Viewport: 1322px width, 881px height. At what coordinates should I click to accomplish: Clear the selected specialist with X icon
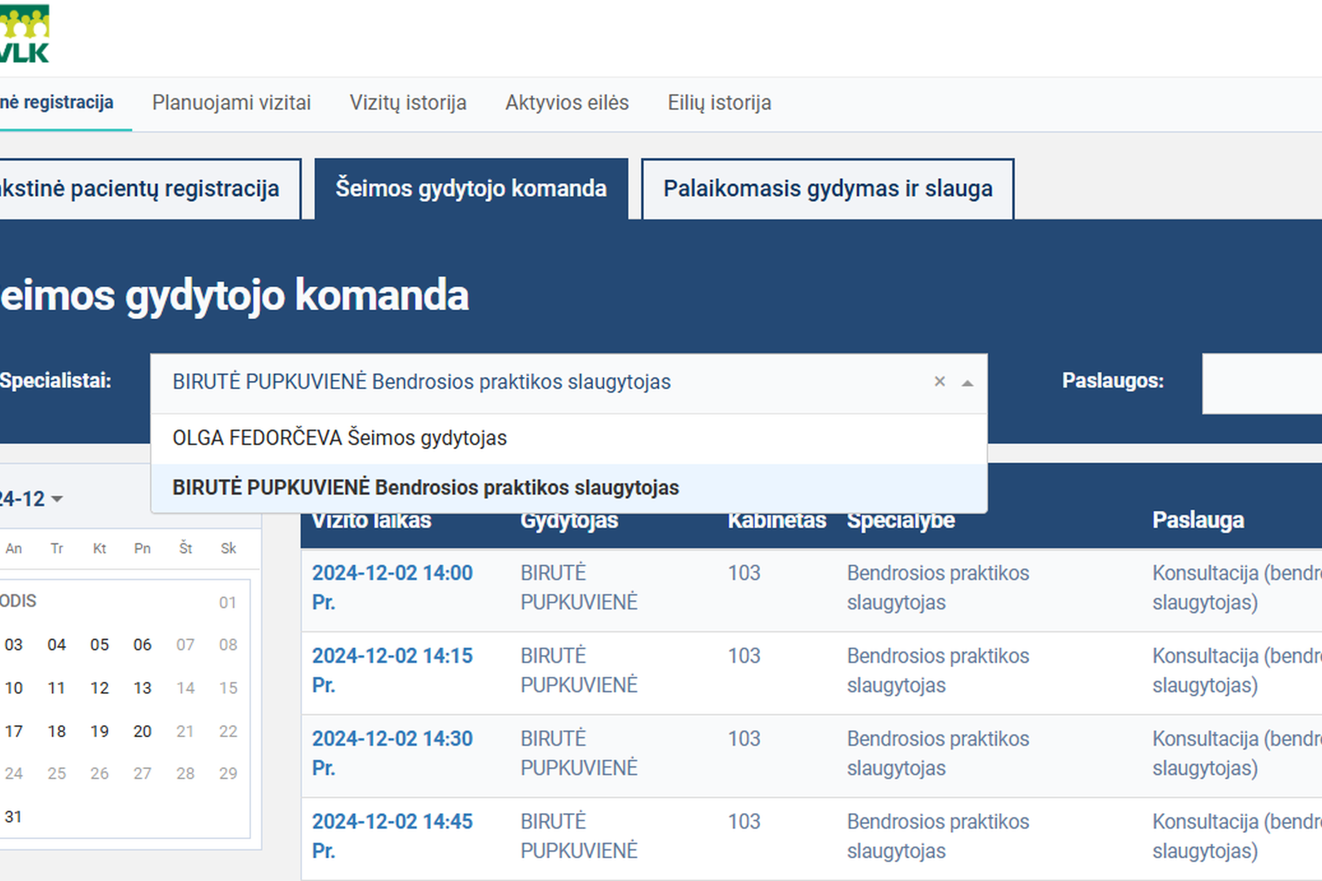pyautogui.click(x=939, y=381)
